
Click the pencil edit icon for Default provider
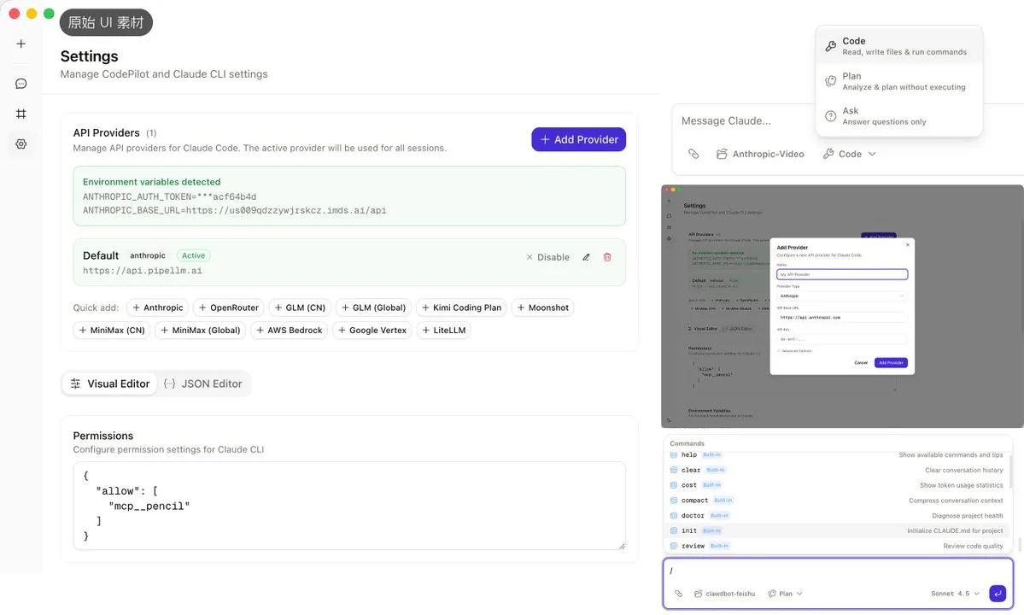coord(586,257)
